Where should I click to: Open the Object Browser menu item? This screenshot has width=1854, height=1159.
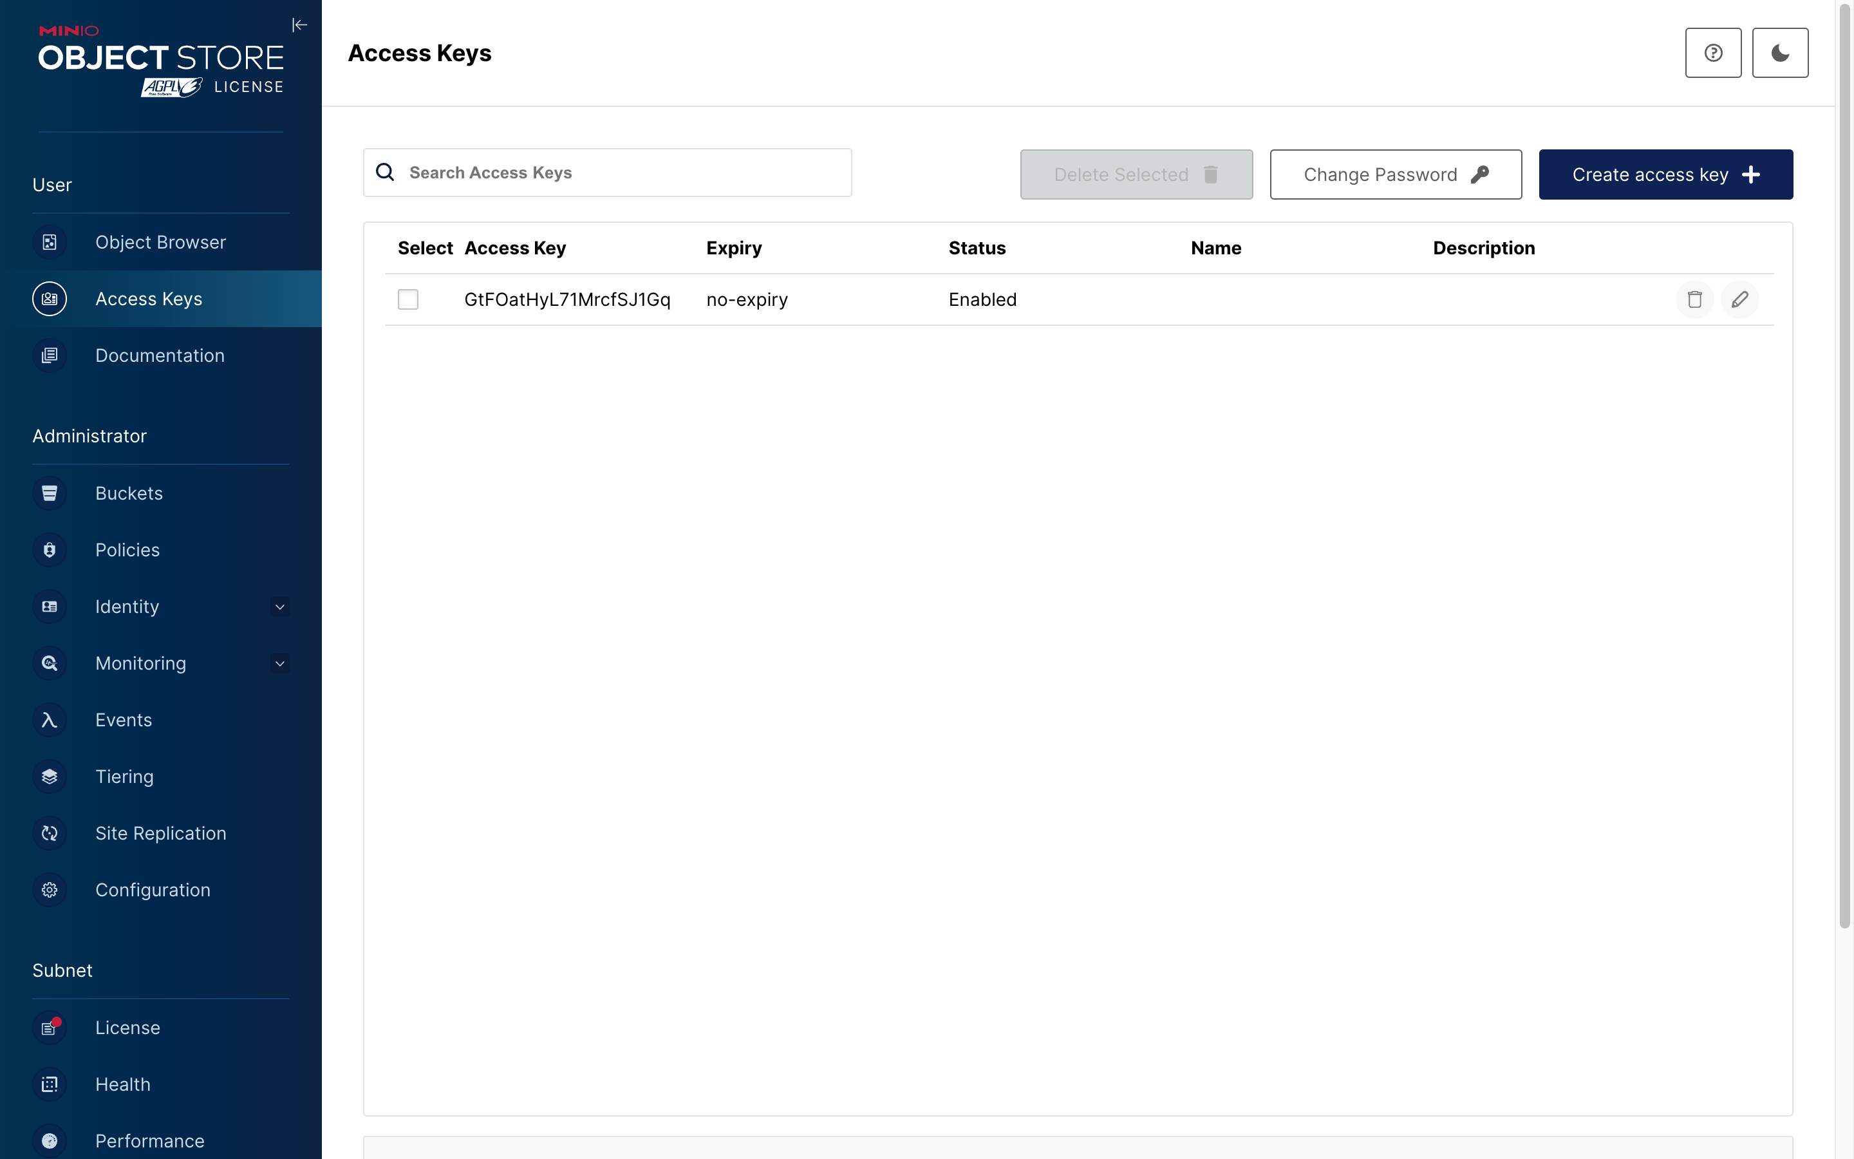pyautogui.click(x=160, y=242)
